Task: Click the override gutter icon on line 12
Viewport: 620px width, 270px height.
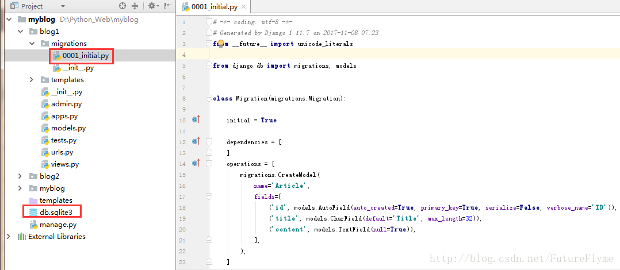Action: coord(196,141)
